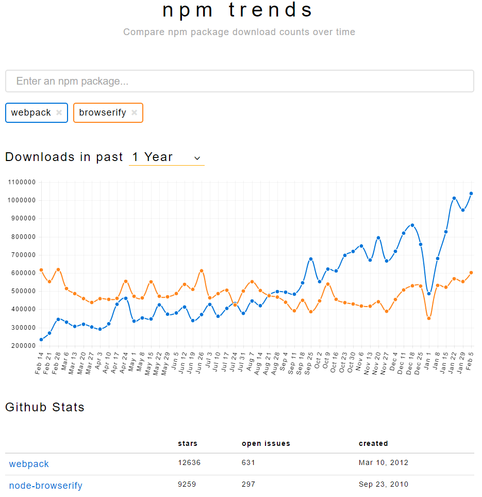Click the Github Stats heading
Image resolution: width=482 pixels, height=497 pixels.
pyautogui.click(x=45, y=407)
